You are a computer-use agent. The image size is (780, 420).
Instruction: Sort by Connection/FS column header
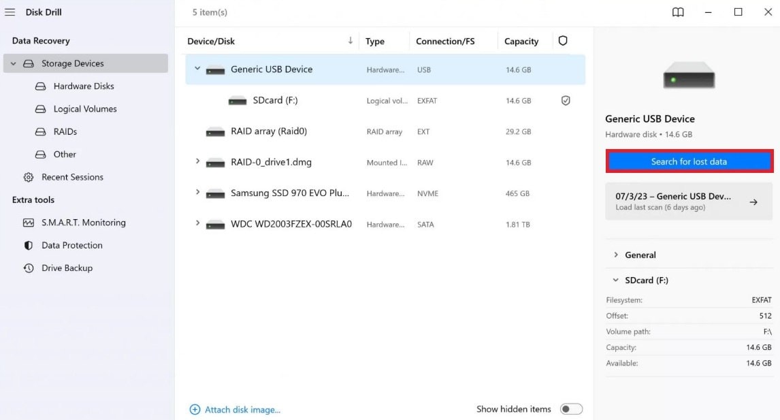pyautogui.click(x=445, y=42)
